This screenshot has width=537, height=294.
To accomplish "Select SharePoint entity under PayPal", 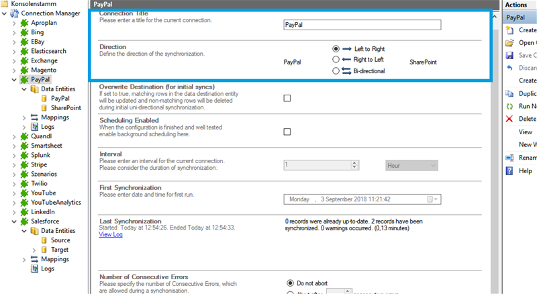I will tap(66, 107).
